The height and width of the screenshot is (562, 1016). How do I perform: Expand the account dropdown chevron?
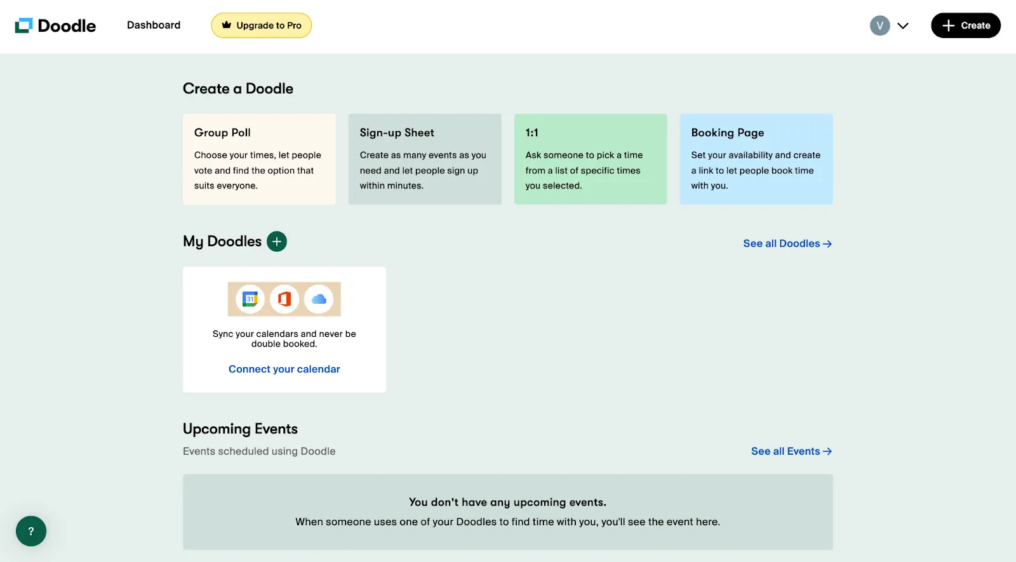[903, 26]
